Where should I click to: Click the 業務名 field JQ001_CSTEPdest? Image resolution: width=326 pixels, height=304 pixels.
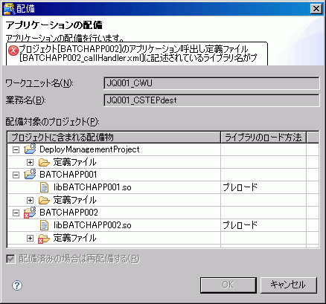click(211, 100)
